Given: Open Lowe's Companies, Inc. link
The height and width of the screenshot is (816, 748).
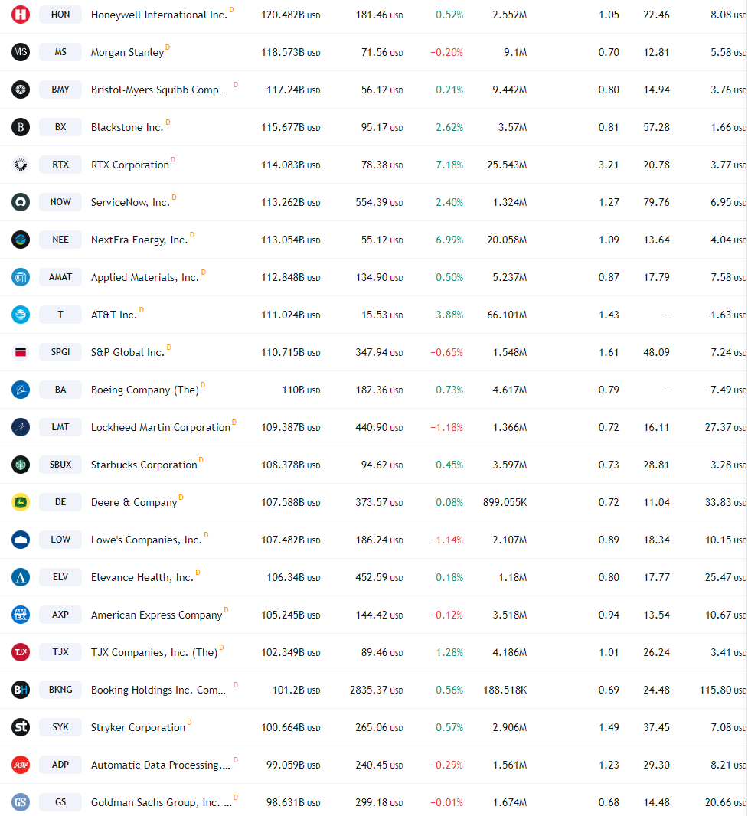Looking at the screenshot, I should pyautogui.click(x=146, y=539).
